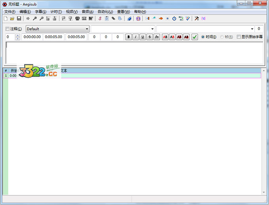This screenshot has height=205, width=269.
Task: Toggle bold formatting button
Action: coord(129,37)
